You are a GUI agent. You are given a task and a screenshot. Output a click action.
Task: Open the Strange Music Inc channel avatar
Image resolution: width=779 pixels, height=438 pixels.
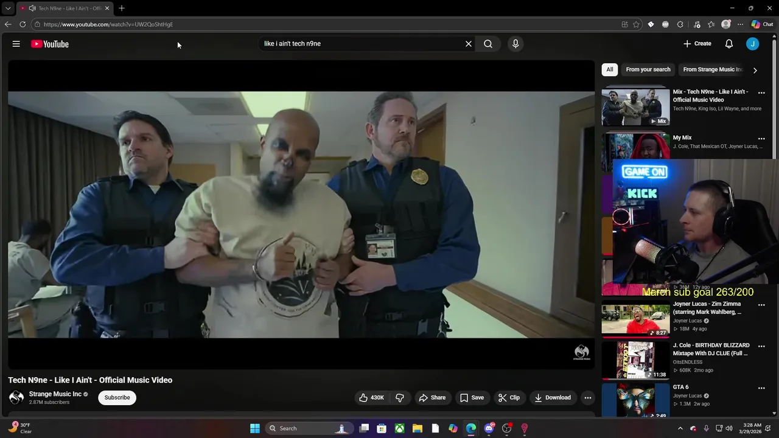(16, 398)
